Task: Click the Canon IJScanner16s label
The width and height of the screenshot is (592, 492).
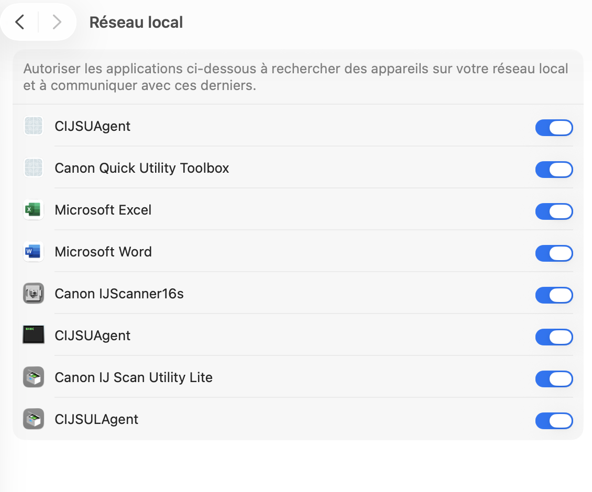Action: (x=119, y=294)
